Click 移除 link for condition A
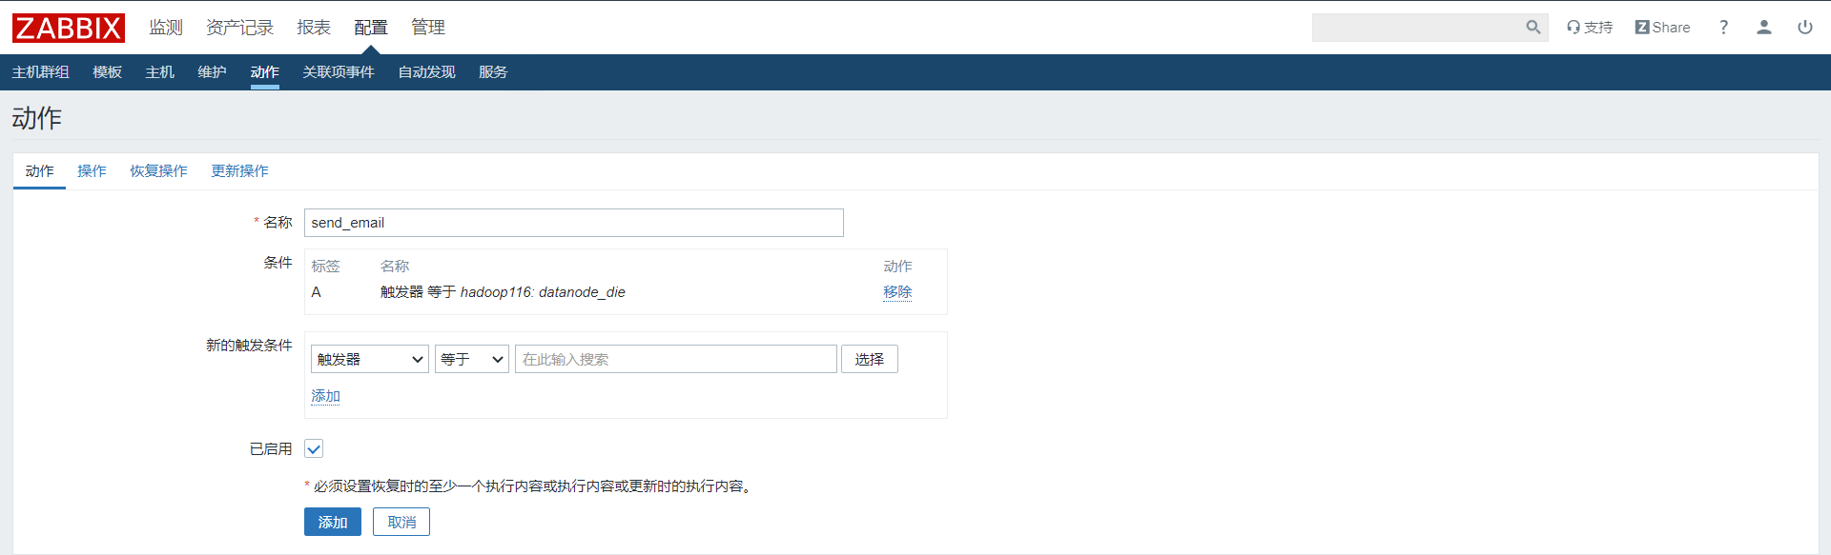Image resolution: width=1831 pixels, height=555 pixels. click(897, 292)
